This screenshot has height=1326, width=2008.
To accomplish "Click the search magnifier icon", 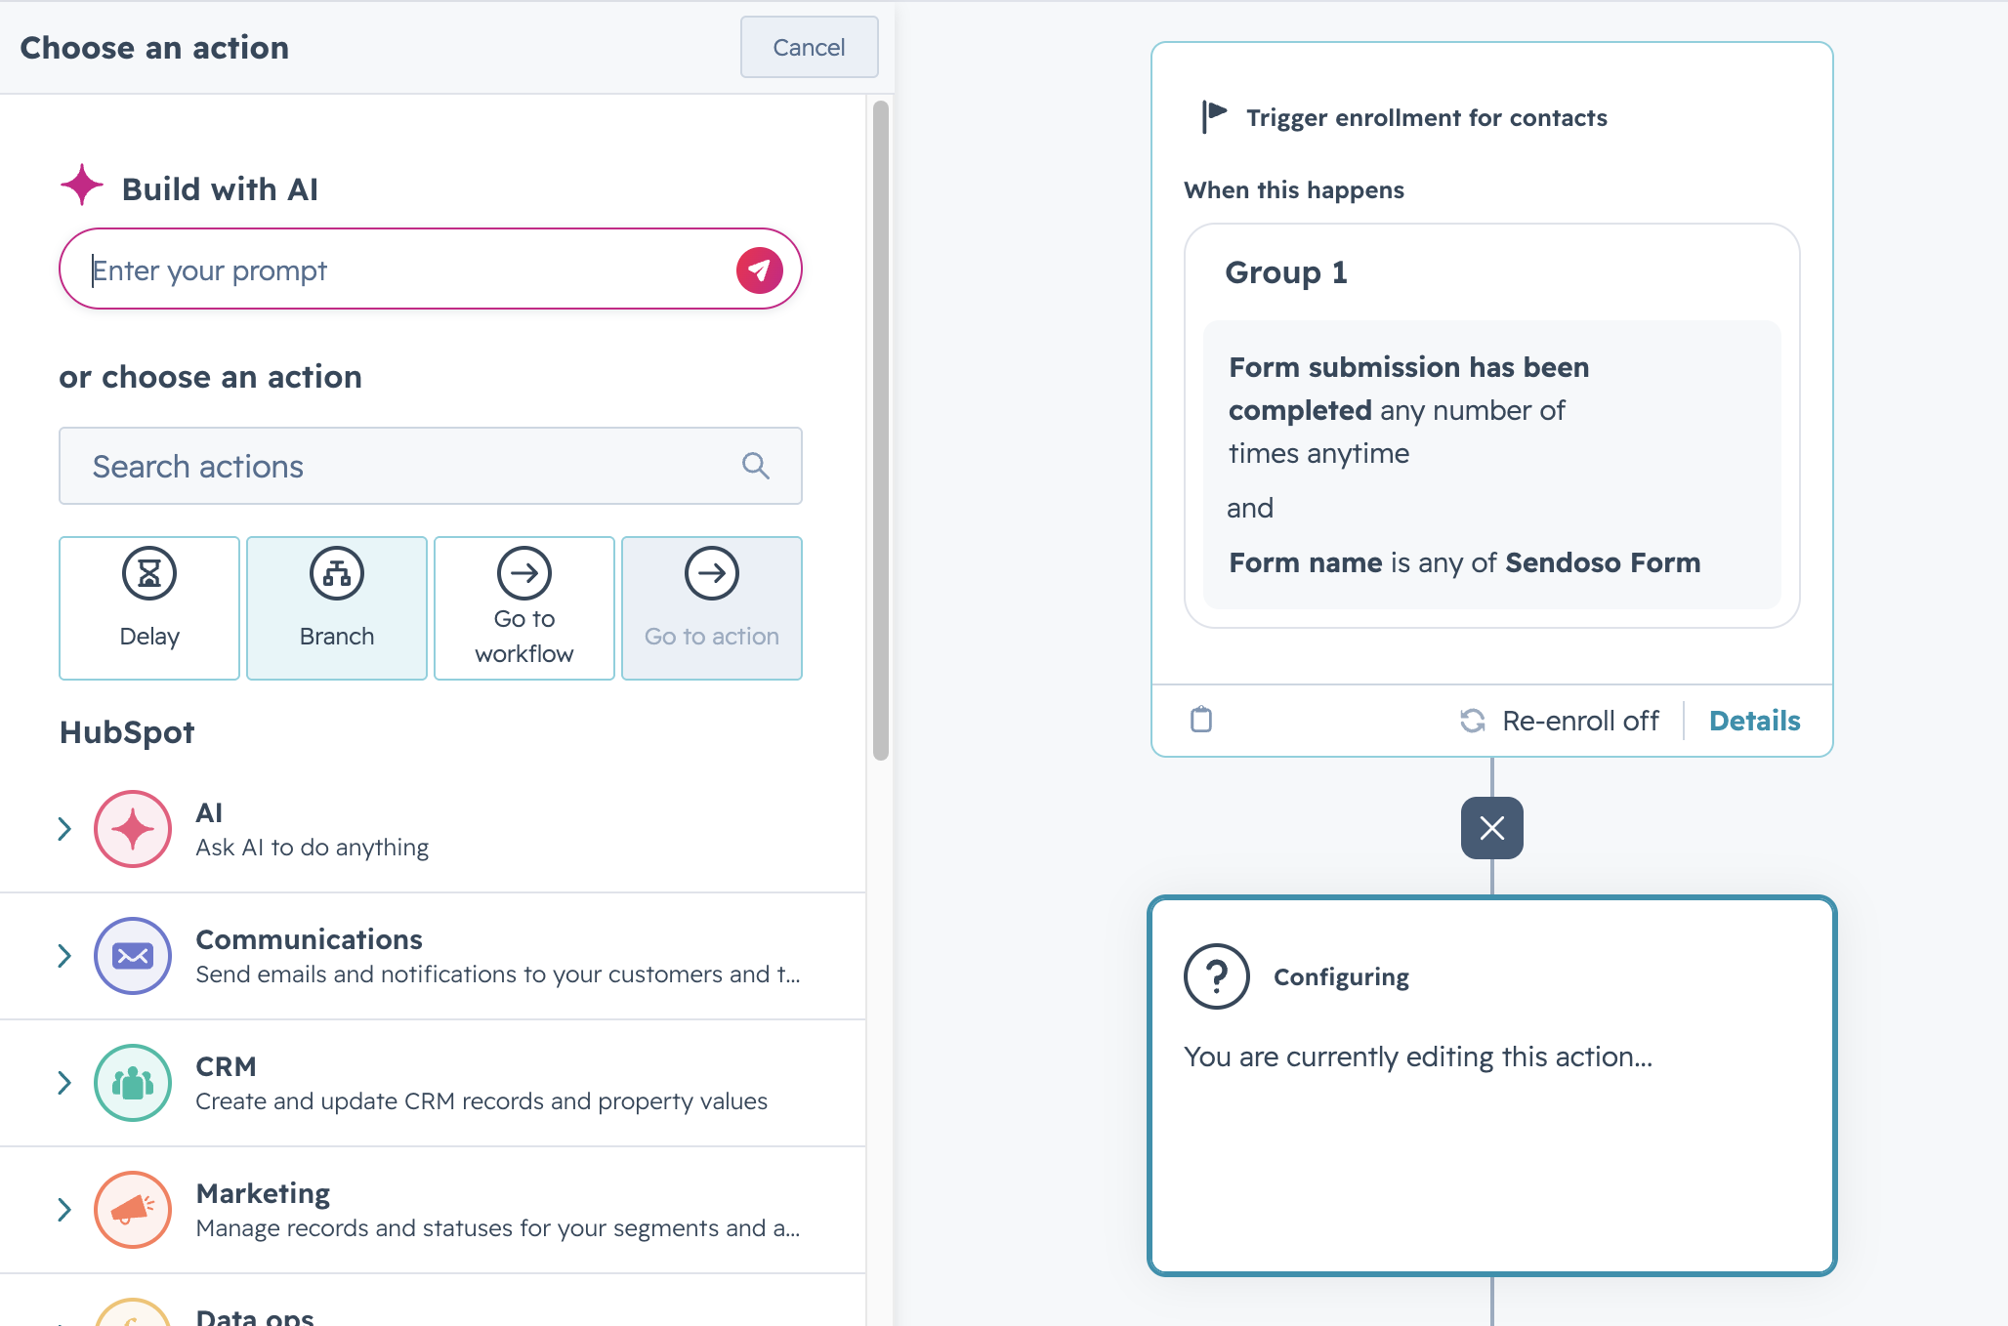I will pyautogui.click(x=755, y=466).
